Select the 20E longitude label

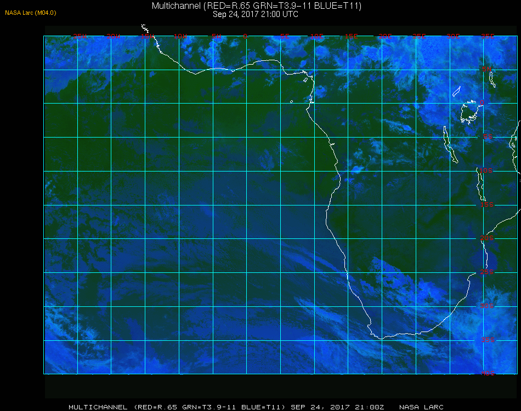[385, 36]
